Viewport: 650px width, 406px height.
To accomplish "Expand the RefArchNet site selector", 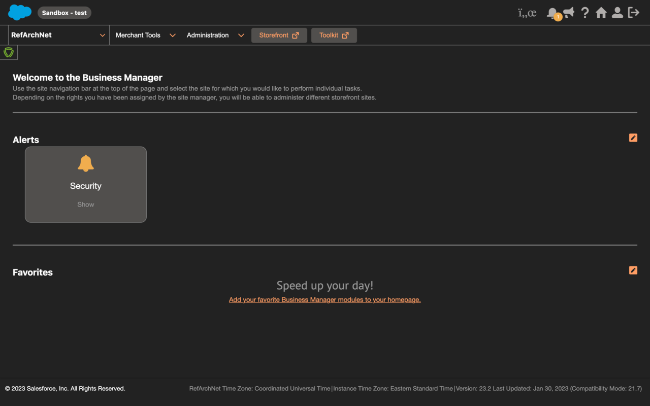I will [x=56, y=35].
